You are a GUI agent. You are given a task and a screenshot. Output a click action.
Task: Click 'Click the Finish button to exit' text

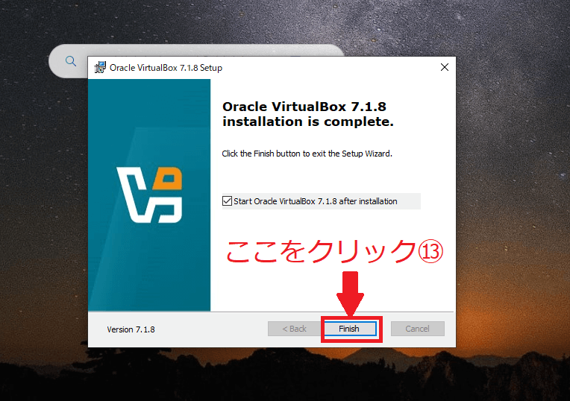point(307,154)
